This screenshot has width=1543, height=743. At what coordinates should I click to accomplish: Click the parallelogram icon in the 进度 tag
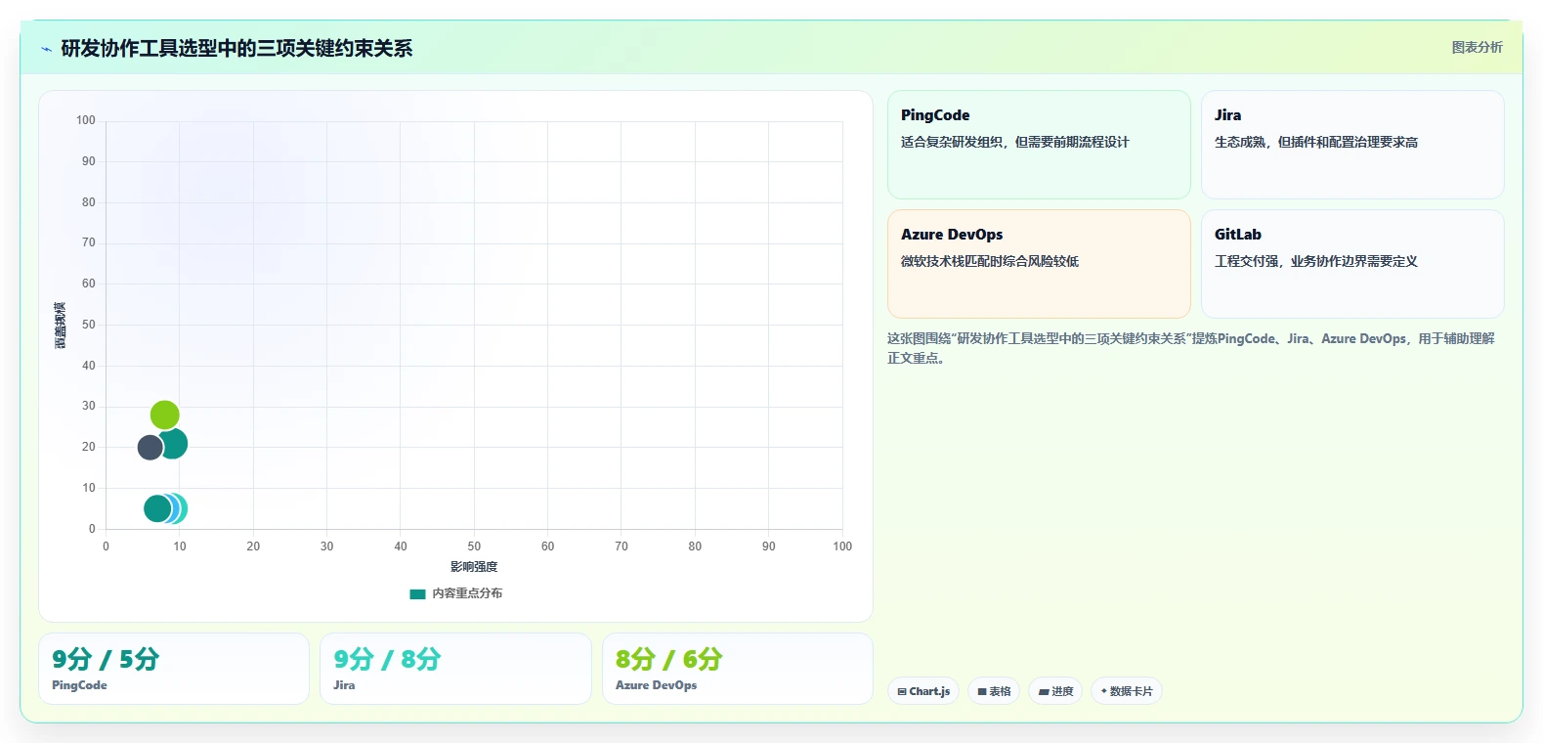coord(1044,691)
